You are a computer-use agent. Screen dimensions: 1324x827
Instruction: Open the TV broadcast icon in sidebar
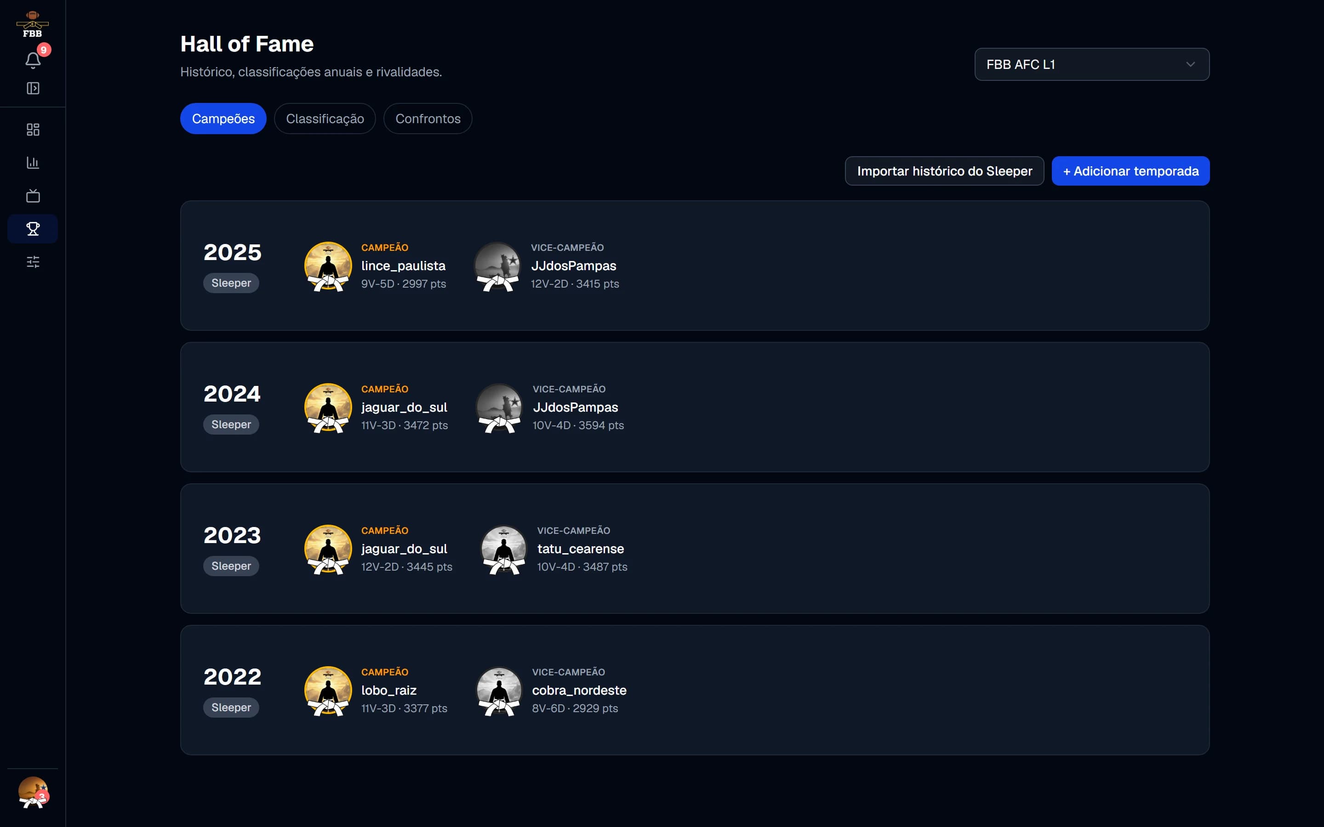click(x=33, y=196)
